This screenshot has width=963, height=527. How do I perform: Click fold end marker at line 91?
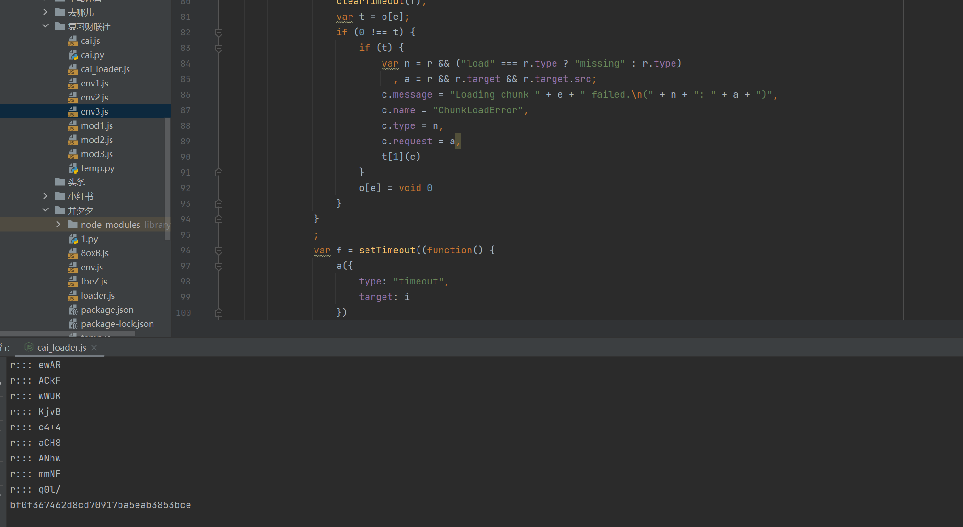[x=219, y=173]
